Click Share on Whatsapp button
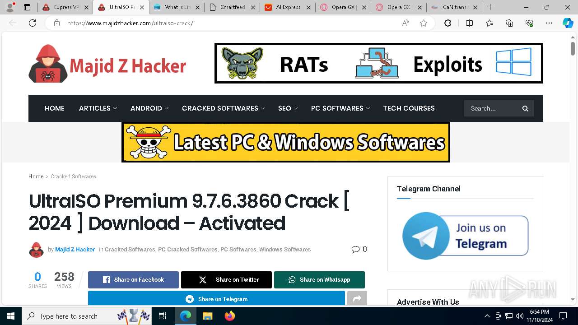578x325 pixels. [319, 280]
